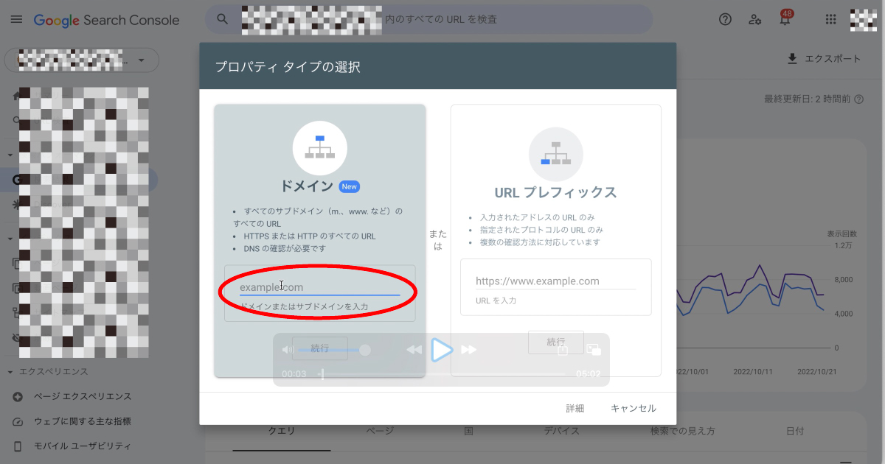885x464 pixels.
Task: Open the Google apps grid
Action: [x=831, y=20]
